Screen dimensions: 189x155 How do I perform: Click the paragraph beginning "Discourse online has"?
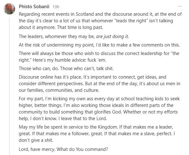click(99, 84)
